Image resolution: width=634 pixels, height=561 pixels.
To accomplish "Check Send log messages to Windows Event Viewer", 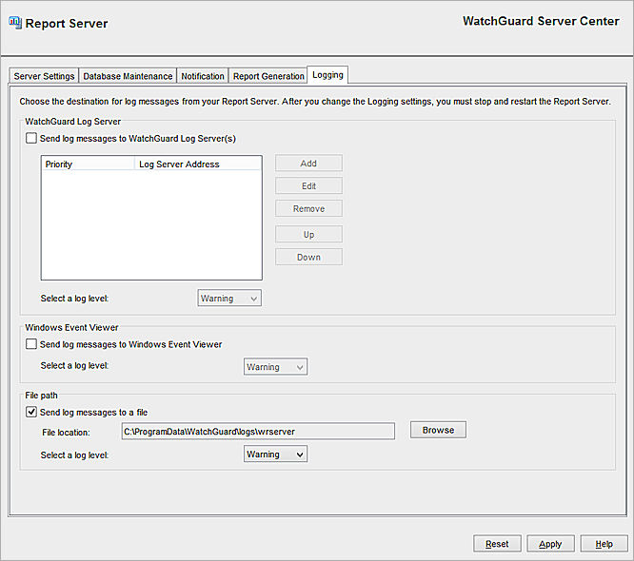I will pos(32,344).
